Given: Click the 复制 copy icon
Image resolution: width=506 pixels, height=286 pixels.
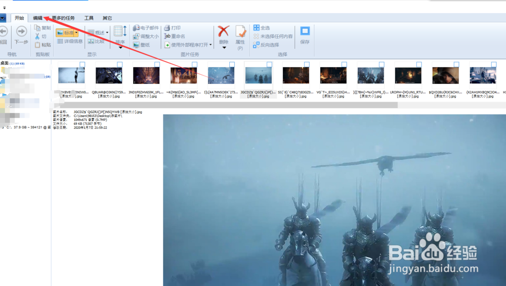Looking at the screenshot, I should pyautogui.click(x=37, y=28).
